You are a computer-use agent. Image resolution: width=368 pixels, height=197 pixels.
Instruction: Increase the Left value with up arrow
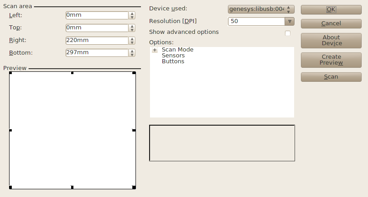click(132, 14)
